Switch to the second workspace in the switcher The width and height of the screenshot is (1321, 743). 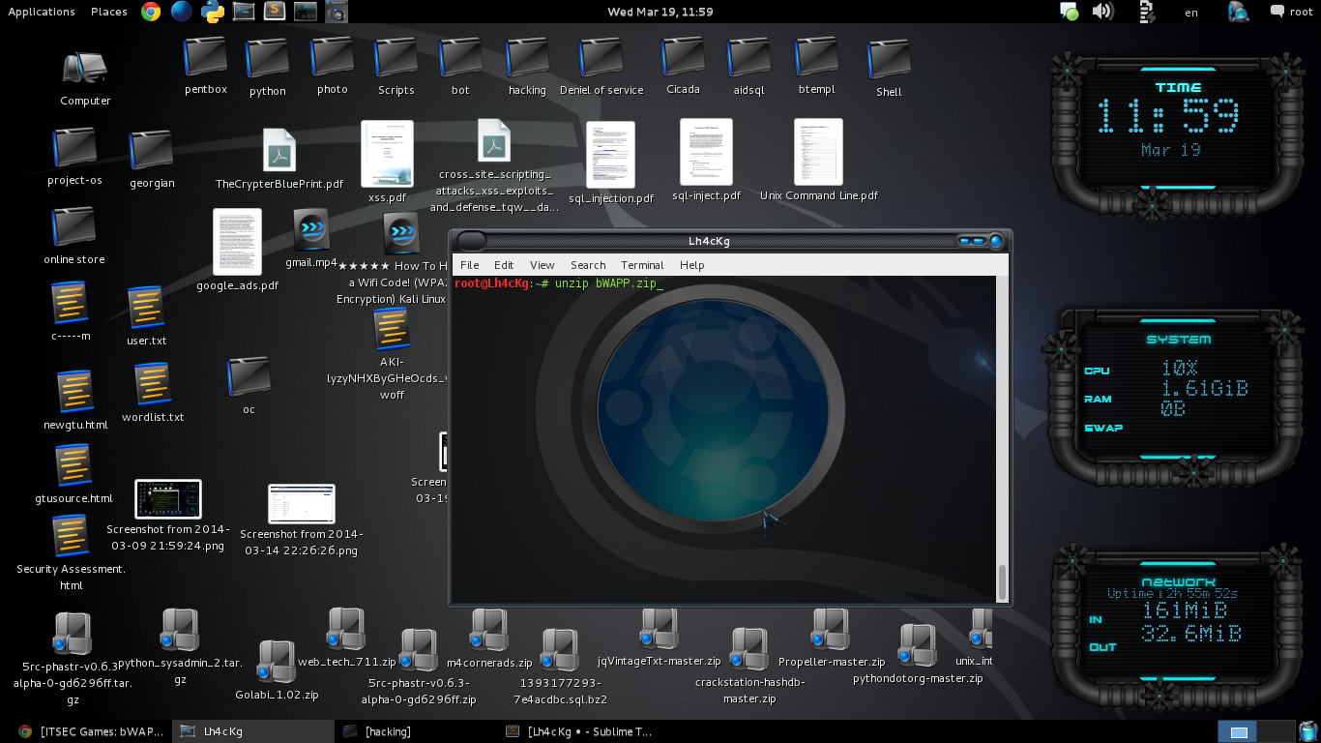(1276, 731)
